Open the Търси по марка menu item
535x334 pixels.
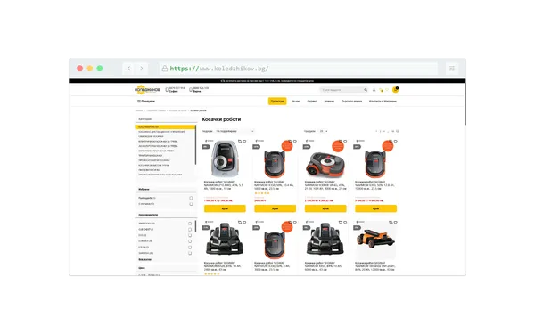(x=352, y=102)
